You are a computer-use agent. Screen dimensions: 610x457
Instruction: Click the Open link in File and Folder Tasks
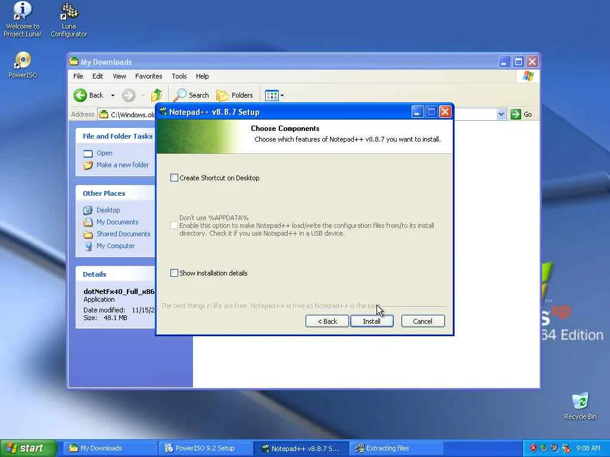pyautogui.click(x=104, y=153)
